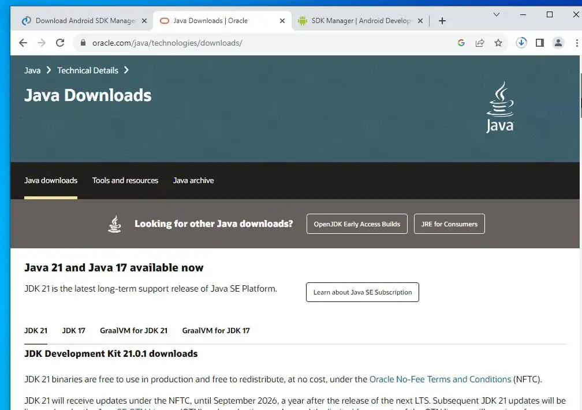Open the user profile icon

(558, 43)
